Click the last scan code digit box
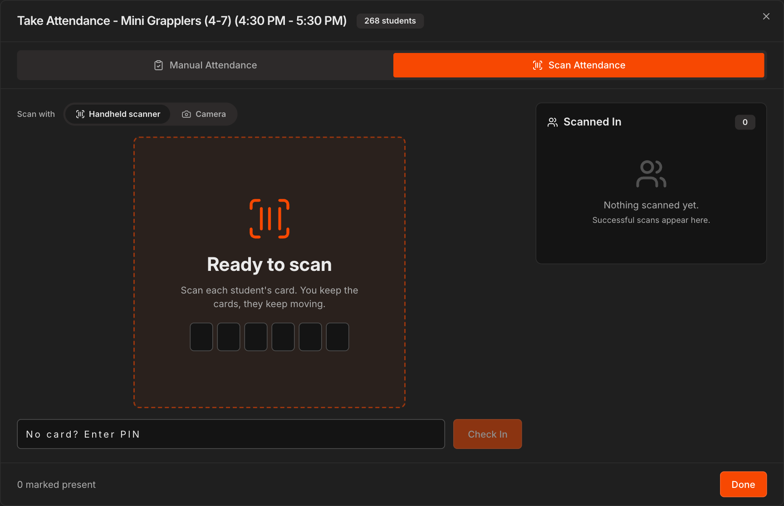 pyautogui.click(x=338, y=337)
